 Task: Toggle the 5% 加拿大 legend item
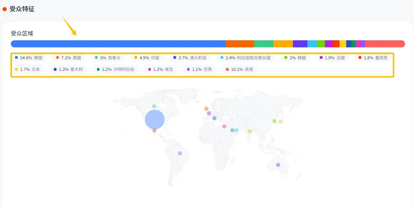tap(108, 58)
